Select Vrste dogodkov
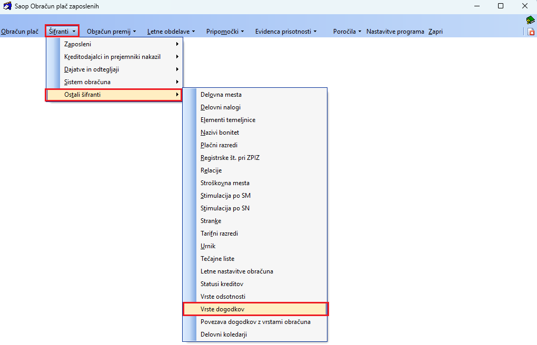537x345 pixels. (255, 309)
